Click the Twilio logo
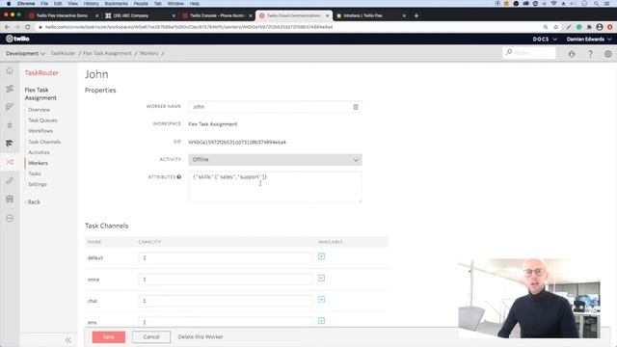The image size is (617, 347). pyautogui.click(x=17, y=39)
